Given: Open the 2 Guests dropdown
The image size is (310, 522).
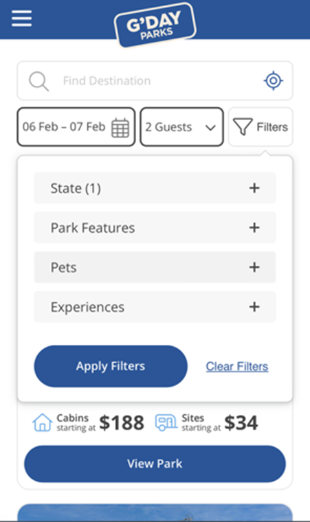Looking at the screenshot, I should 181,127.
